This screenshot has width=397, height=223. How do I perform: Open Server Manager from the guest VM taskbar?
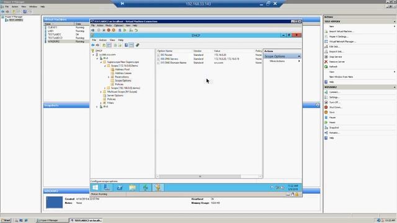tap(107, 188)
